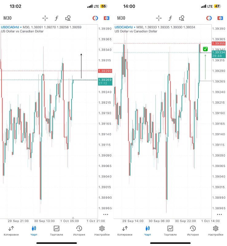Change M30 timeframe in left chart
The image size is (227, 246).
coord(7,18)
